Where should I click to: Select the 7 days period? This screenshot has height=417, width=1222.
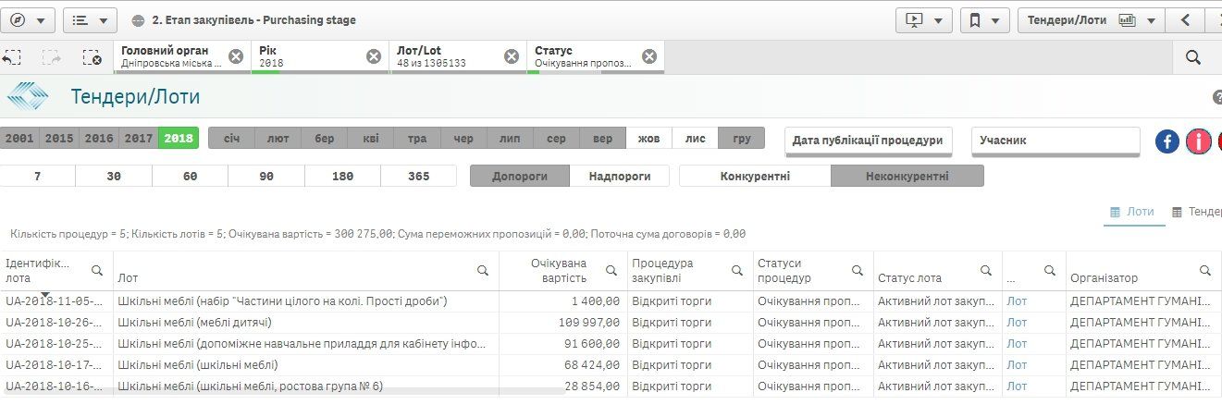pyautogui.click(x=37, y=176)
